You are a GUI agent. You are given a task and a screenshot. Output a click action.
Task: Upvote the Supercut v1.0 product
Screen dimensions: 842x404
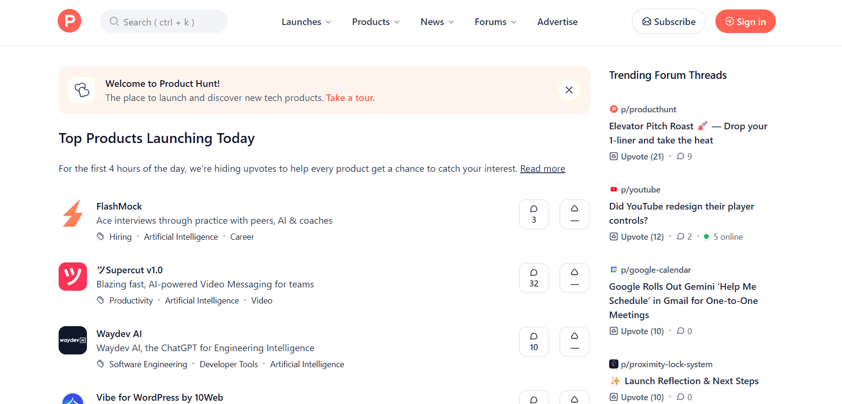click(575, 278)
